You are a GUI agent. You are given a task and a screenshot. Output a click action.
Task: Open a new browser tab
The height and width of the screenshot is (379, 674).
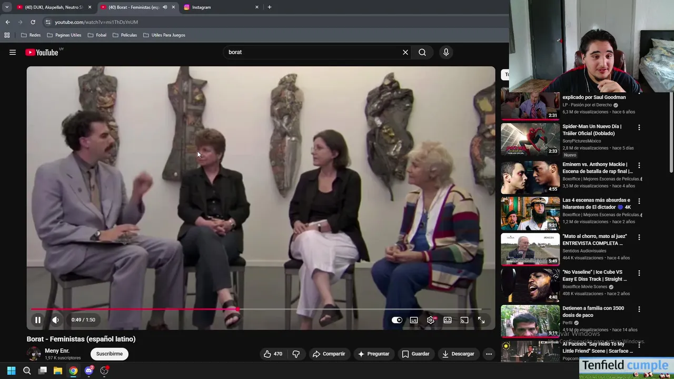270,7
